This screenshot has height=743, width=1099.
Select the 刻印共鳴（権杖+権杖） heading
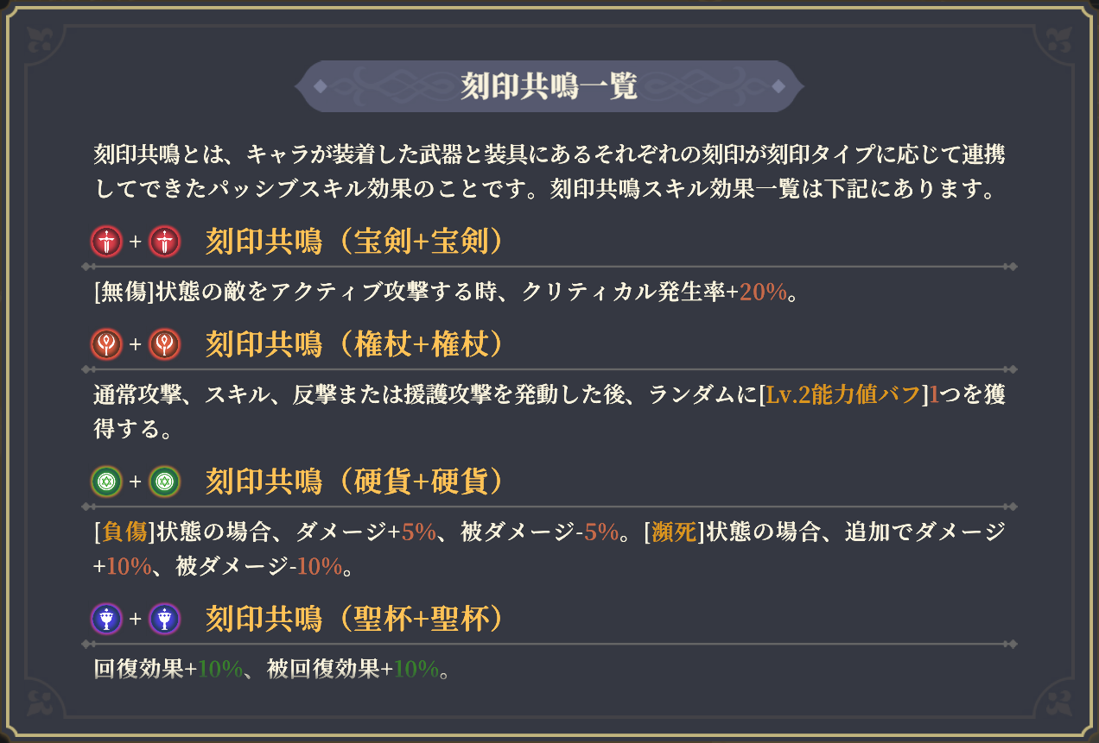click(354, 345)
